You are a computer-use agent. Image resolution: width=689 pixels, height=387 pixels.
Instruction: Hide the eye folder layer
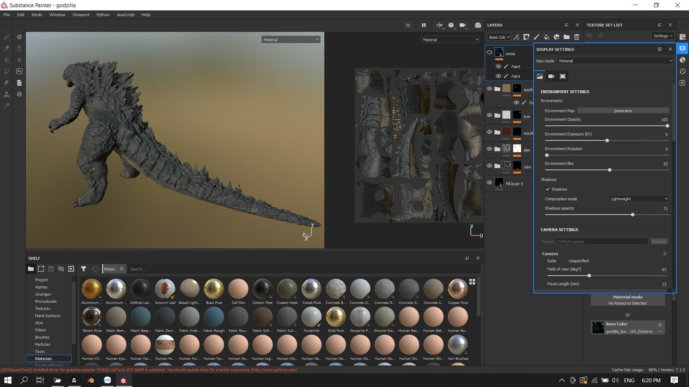pyautogui.click(x=489, y=115)
